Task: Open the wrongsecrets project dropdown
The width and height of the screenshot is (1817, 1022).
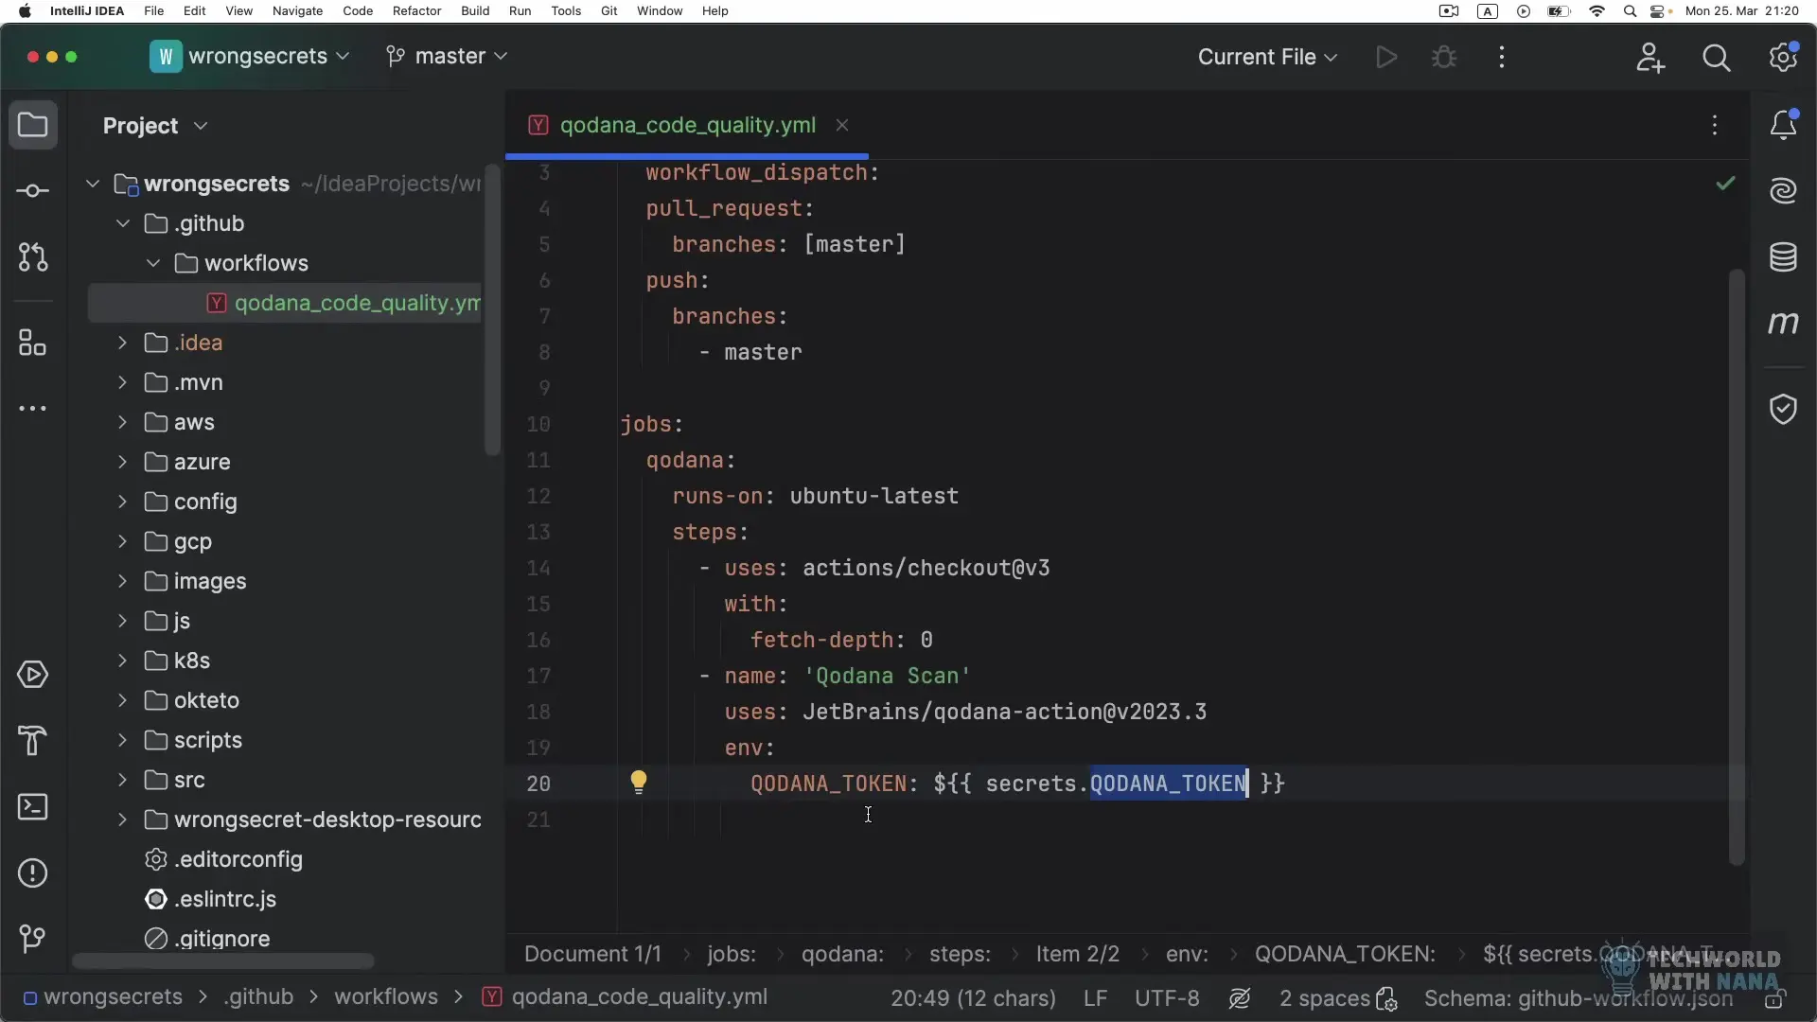Action: pos(250,57)
